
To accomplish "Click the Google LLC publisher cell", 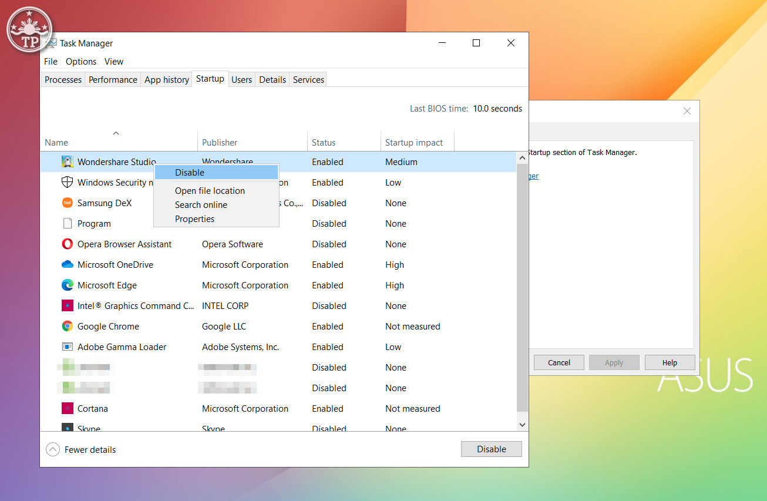I will pos(224,327).
